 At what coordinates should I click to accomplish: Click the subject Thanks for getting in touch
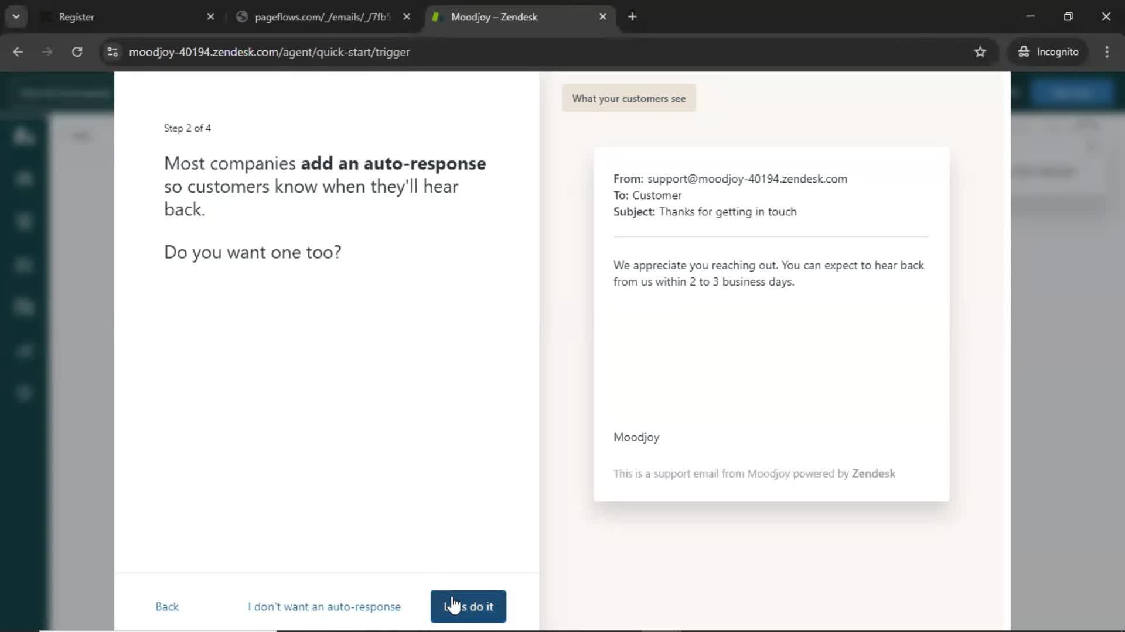pos(728,212)
